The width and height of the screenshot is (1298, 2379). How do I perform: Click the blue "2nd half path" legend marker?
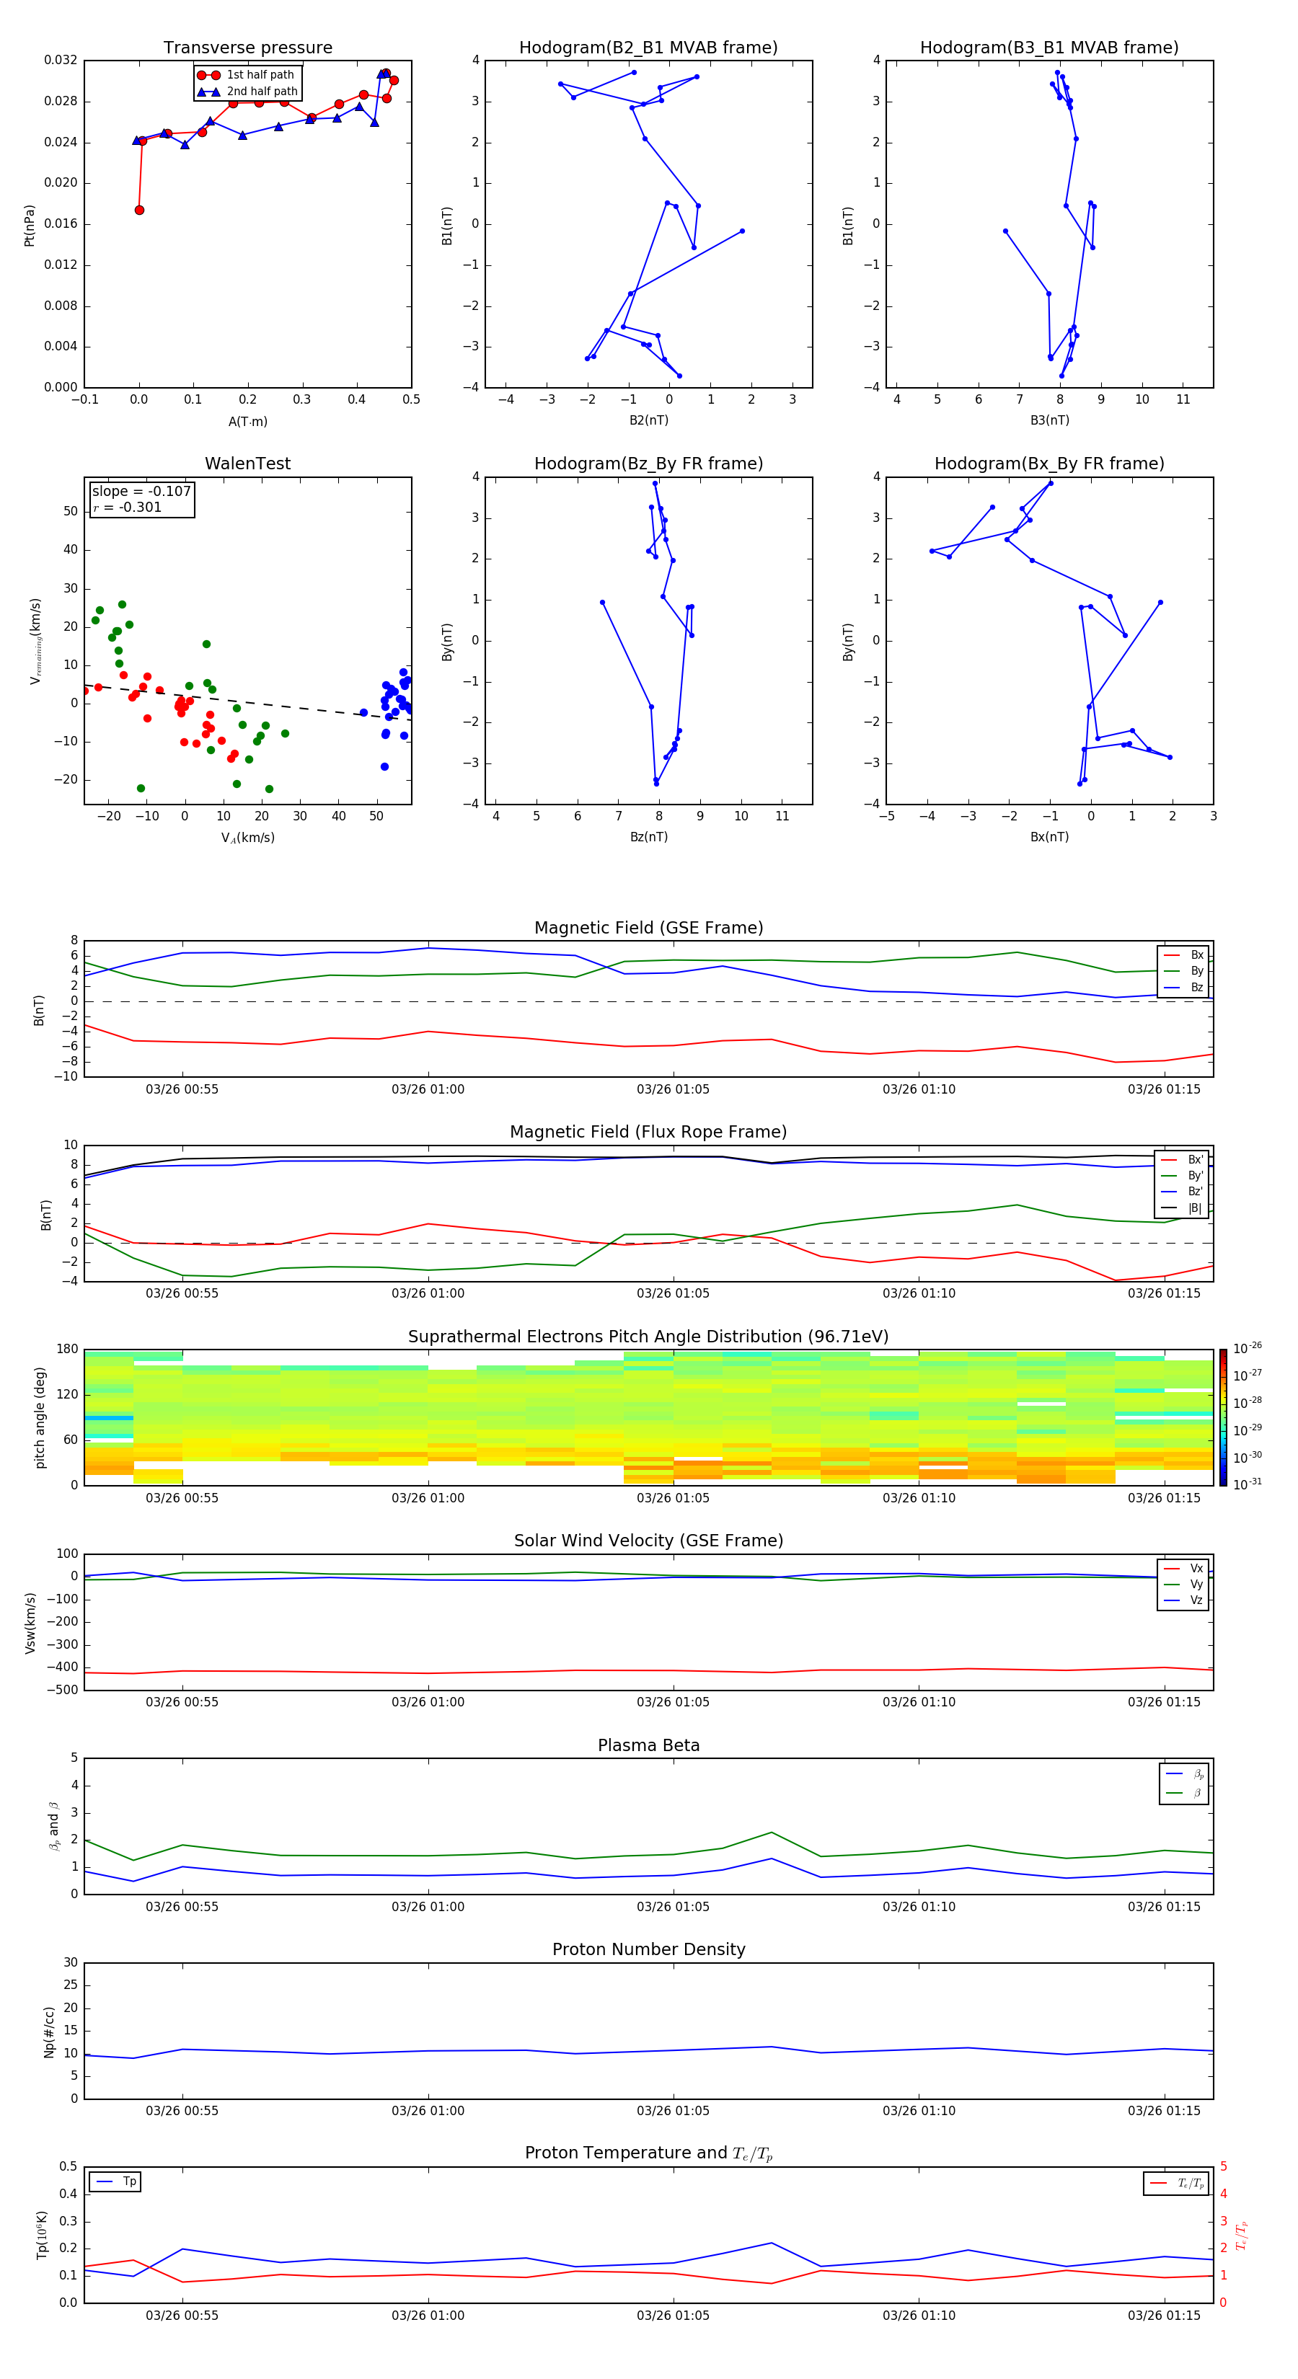click(x=209, y=92)
